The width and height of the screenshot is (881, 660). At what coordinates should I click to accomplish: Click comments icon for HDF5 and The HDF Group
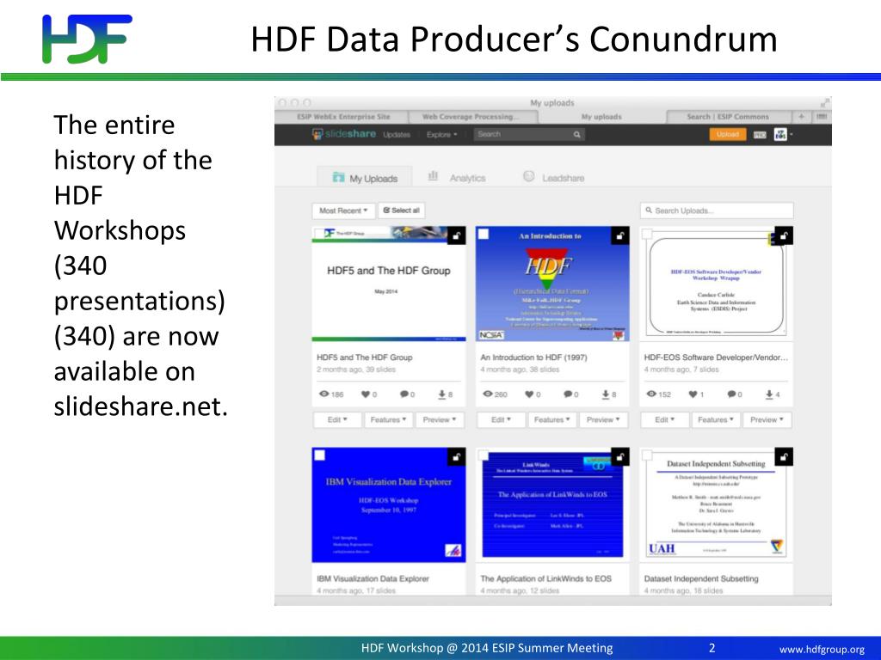point(404,394)
